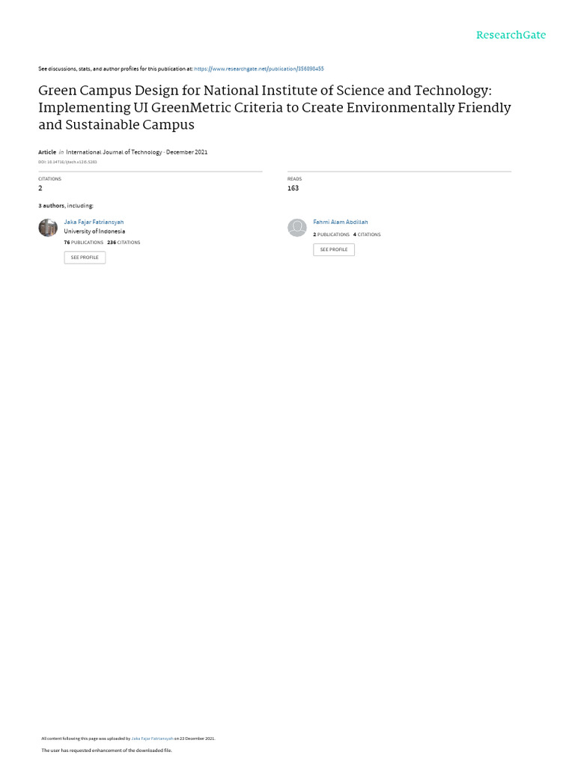575x767 pixels.
Task: Open the uploader name link in footer
Action: 152,739
